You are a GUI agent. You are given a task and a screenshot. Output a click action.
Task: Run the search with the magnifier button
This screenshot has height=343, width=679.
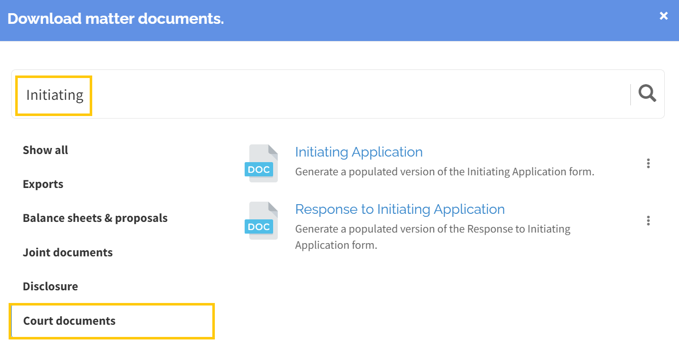coord(647,94)
